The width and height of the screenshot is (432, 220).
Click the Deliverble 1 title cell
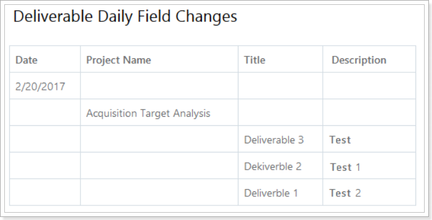point(280,192)
